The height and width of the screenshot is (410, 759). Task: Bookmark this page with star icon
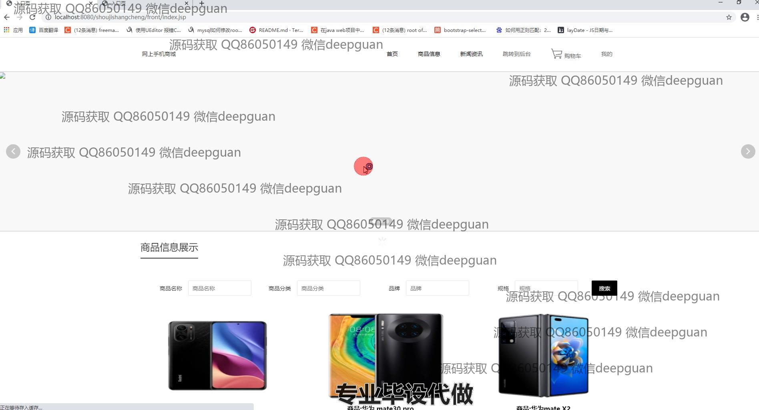[729, 17]
